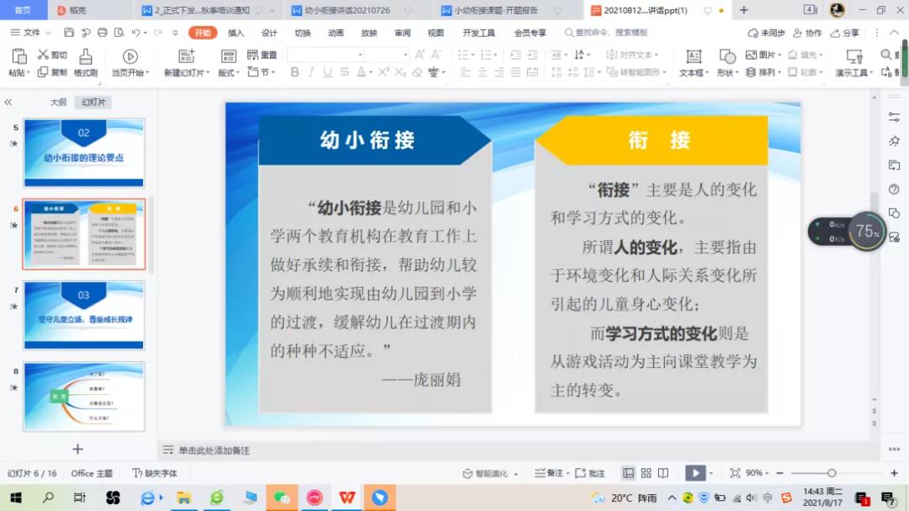909x511 pixels.
Task: Open the Review (审阅) tab
Action: coord(402,33)
